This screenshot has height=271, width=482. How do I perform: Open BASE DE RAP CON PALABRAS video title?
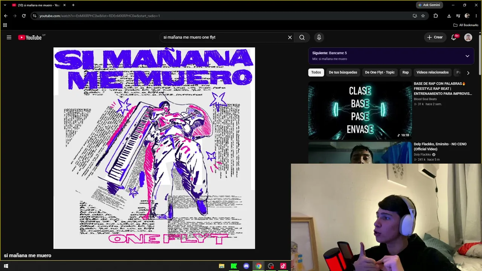click(x=443, y=88)
